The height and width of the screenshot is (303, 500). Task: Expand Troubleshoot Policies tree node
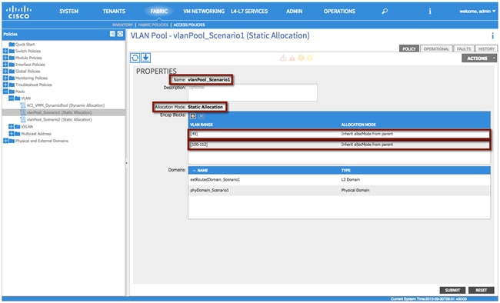pyautogui.click(x=5, y=85)
